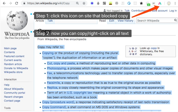Open Featured content in the sidebar

coord(14,56)
